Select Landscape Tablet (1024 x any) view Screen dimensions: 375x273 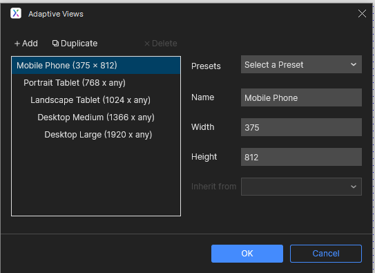pyautogui.click(x=96, y=100)
